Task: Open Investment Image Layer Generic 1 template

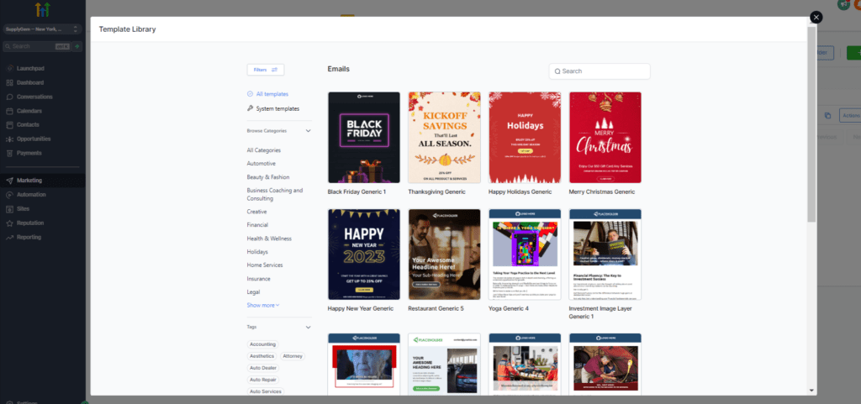Action: (605, 254)
